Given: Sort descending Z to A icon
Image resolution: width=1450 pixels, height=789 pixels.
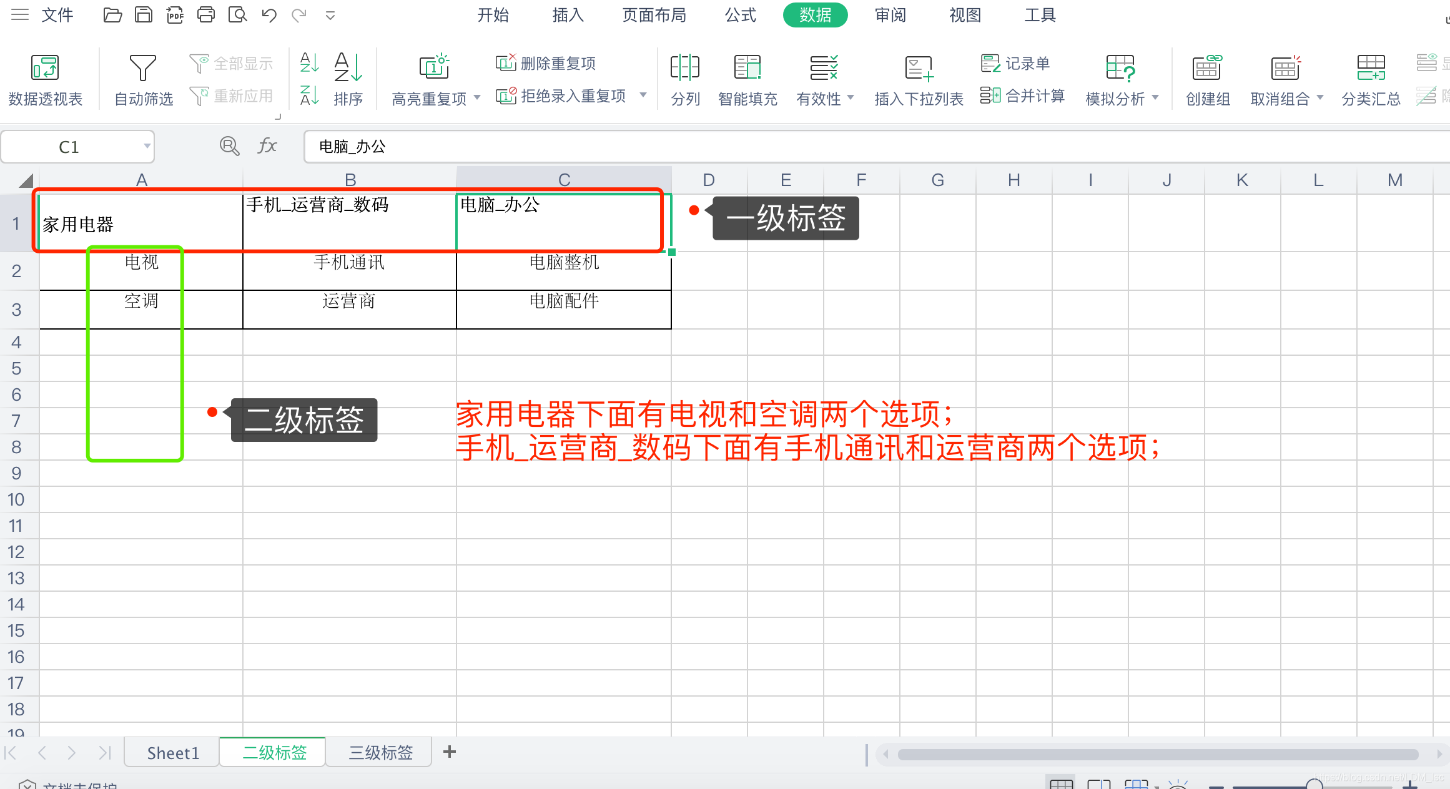Looking at the screenshot, I should click(310, 96).
